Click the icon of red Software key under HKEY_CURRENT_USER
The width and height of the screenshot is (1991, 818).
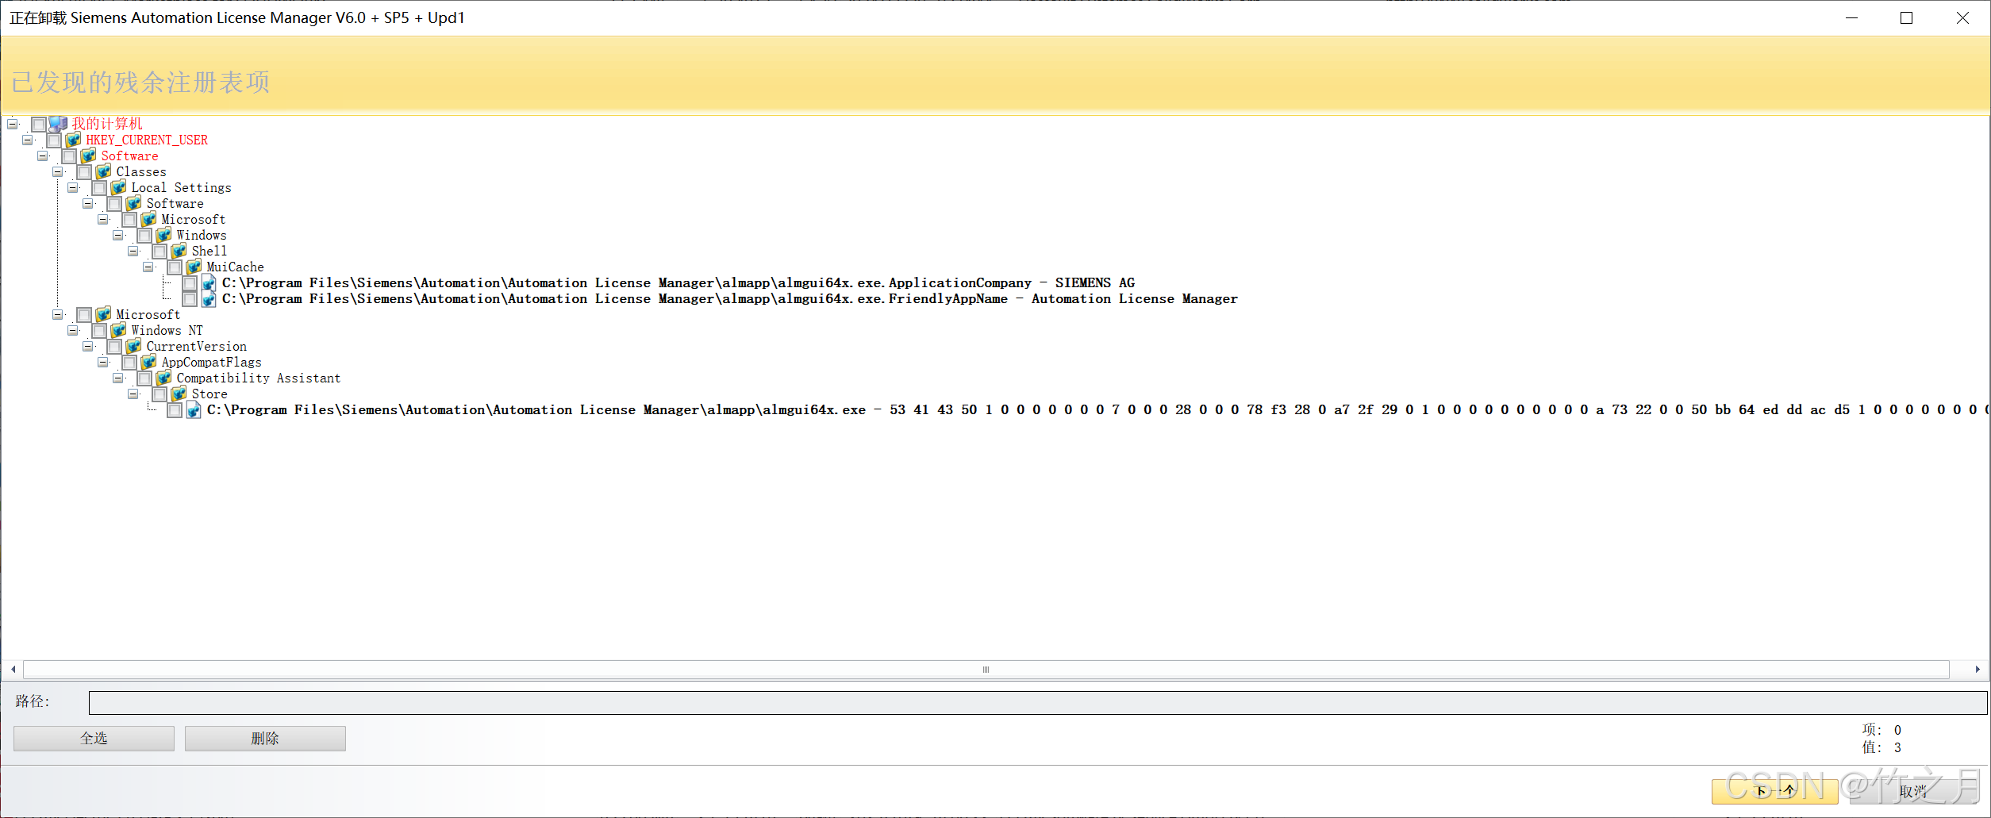[88, 156]
